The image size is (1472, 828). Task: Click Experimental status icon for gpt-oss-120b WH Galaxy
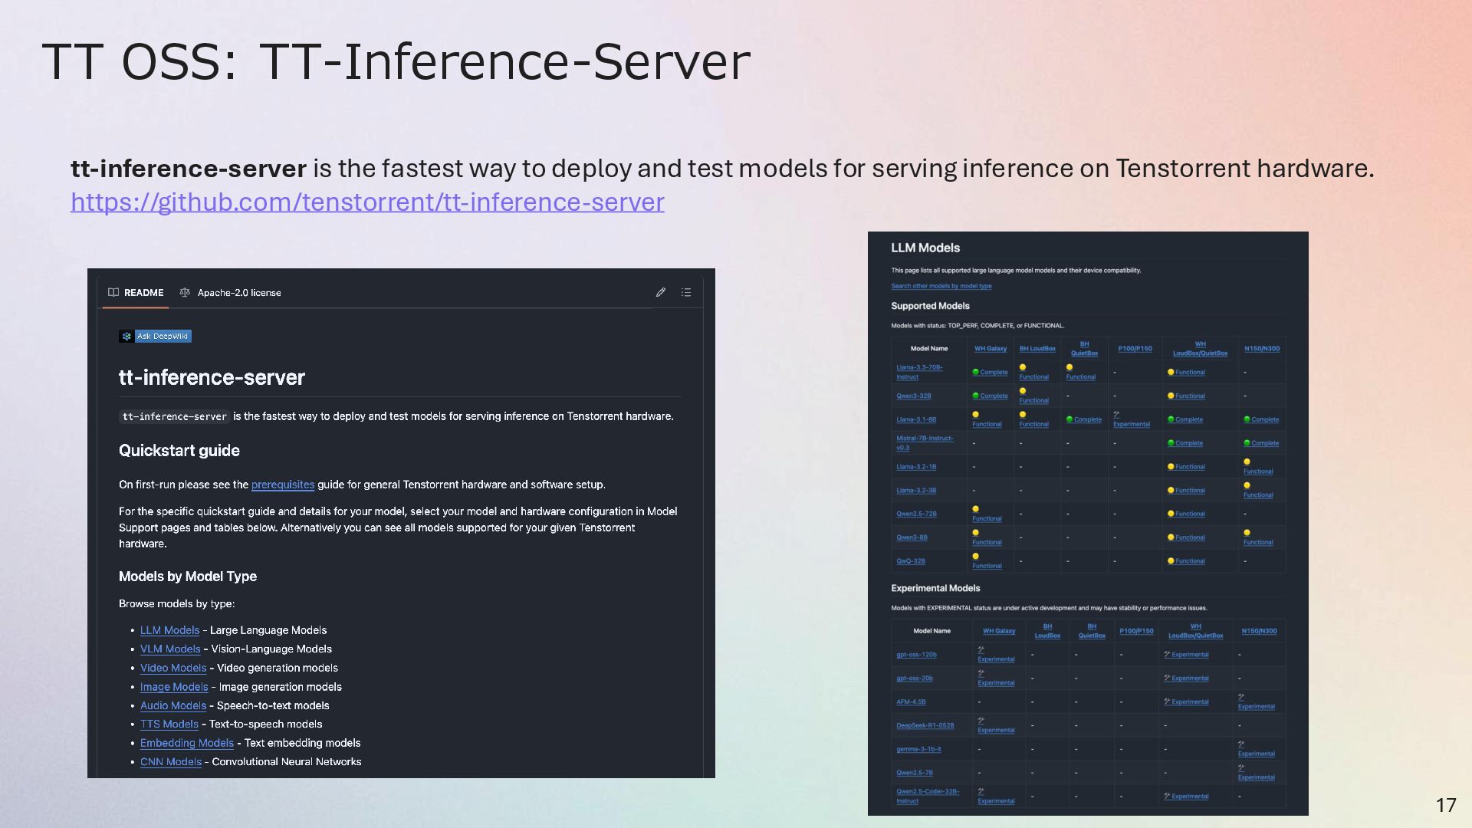tap(981, 650)
